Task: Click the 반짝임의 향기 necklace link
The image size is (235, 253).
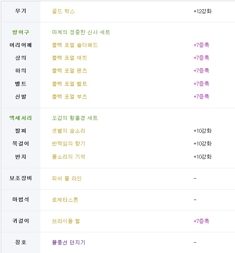Action: [x=69, y=144]
